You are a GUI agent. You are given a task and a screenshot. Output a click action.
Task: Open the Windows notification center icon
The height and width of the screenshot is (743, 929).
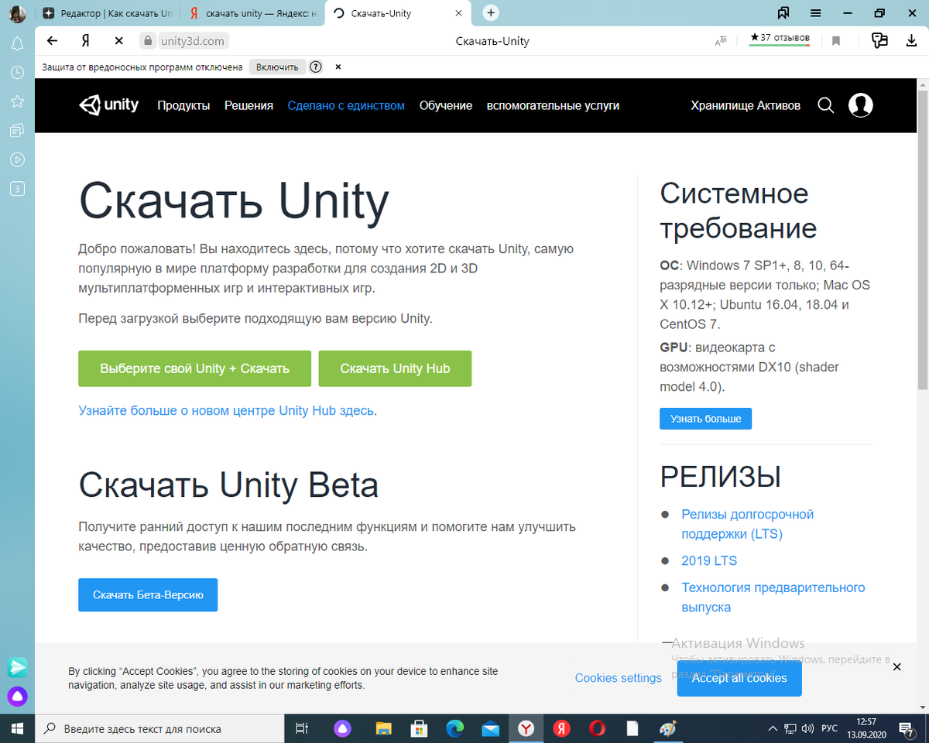coord(907,728)
